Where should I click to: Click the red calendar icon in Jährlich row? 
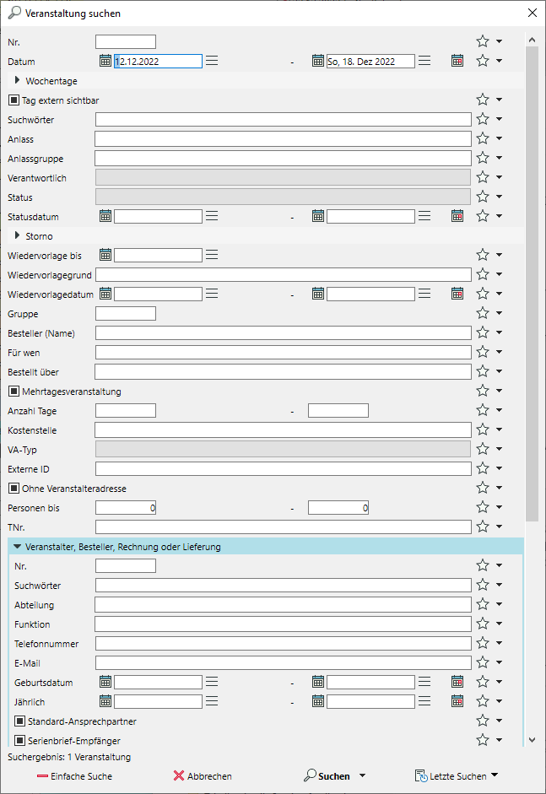pyautogui.click(x=457, y=701)
